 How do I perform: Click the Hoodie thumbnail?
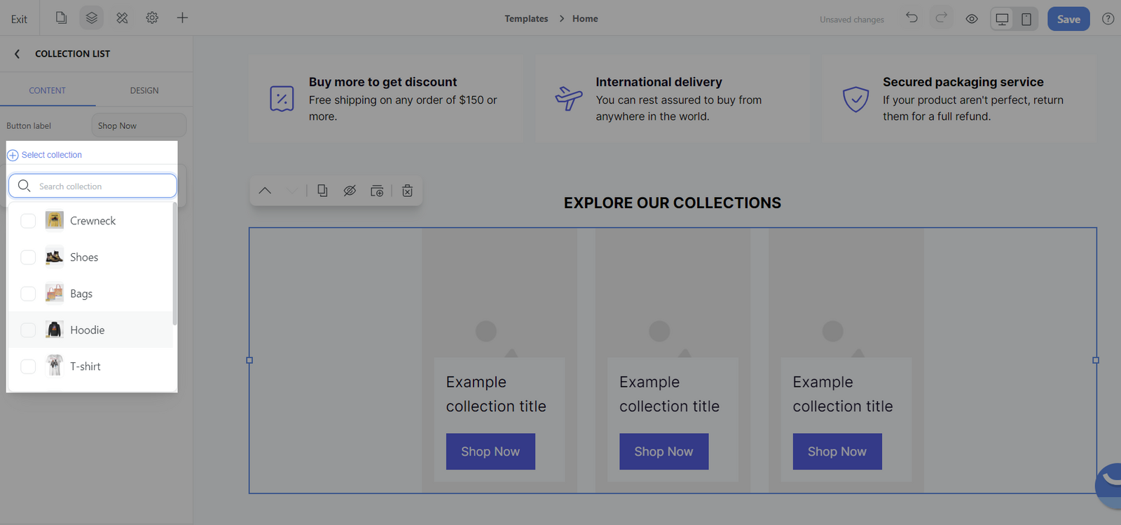coord(54,329)
